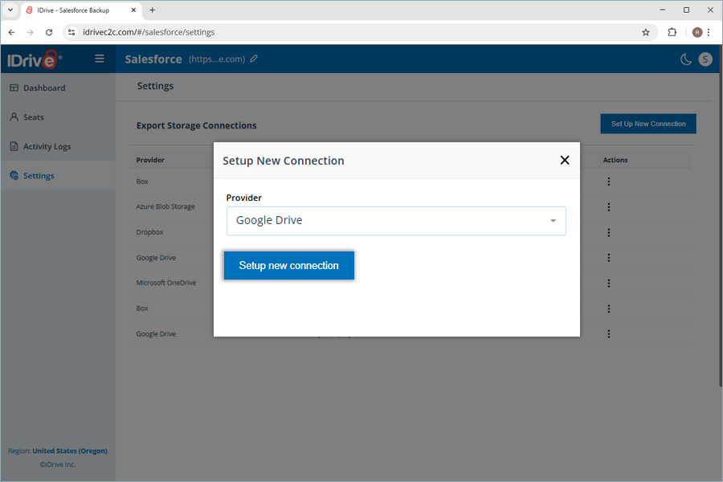The image size is (723, 482).
Task: Open actions menu for Azure Blob Storage row
Action: pos(609,207)
